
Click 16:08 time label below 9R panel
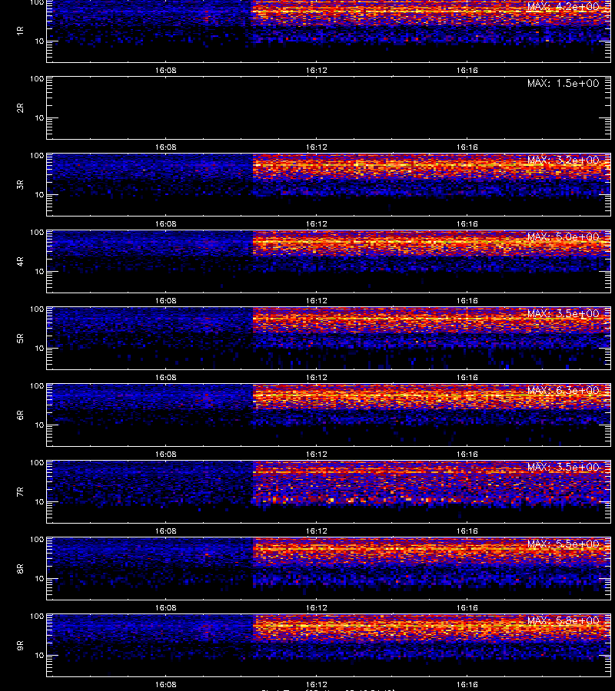pyautogui.click(x=165, y=684)
